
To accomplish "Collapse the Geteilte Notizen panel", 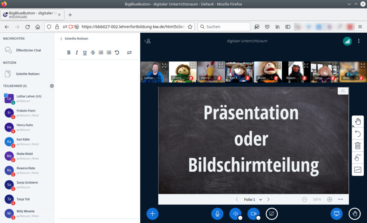I will click(x=62, y=39).
